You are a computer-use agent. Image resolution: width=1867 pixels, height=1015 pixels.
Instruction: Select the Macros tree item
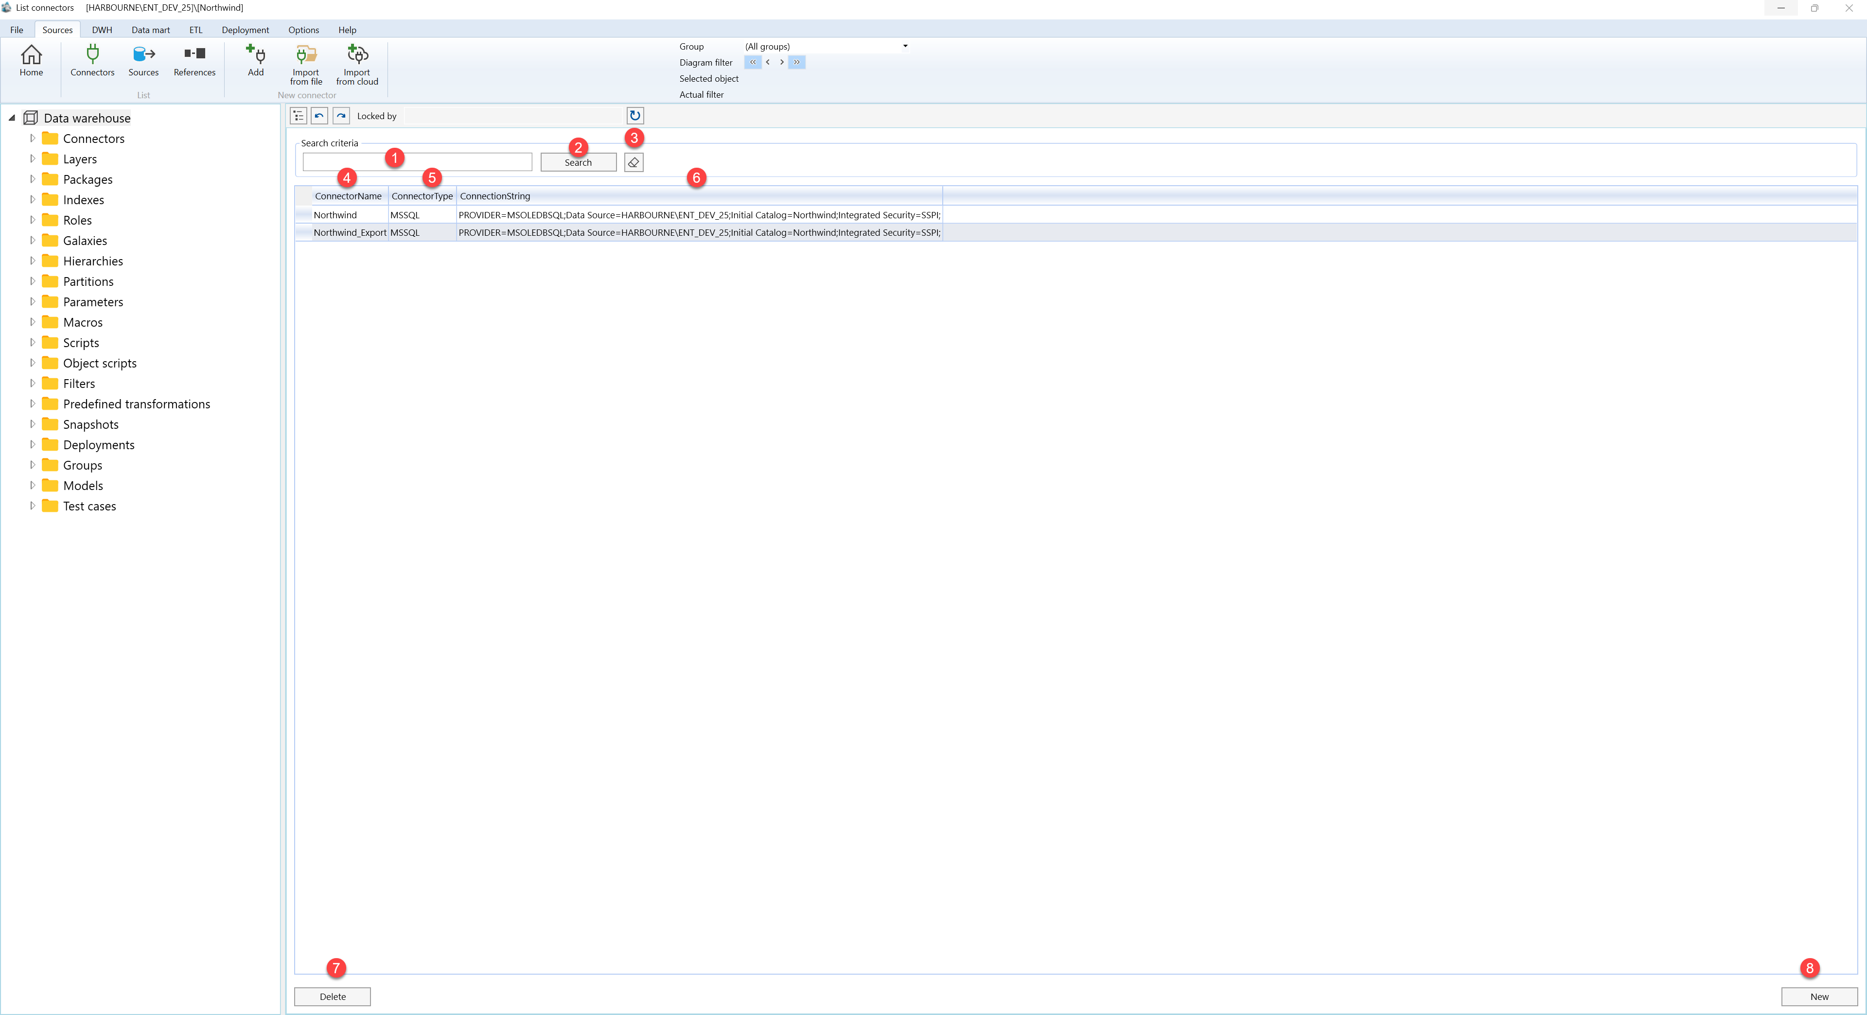(x=83, y=322)
